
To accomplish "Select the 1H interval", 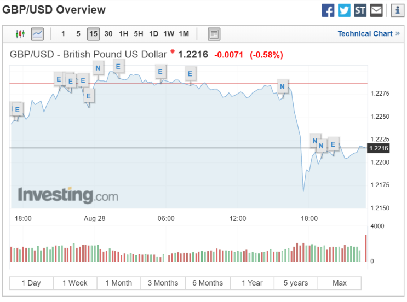I will pyautogui.click(x=123, y=34).
